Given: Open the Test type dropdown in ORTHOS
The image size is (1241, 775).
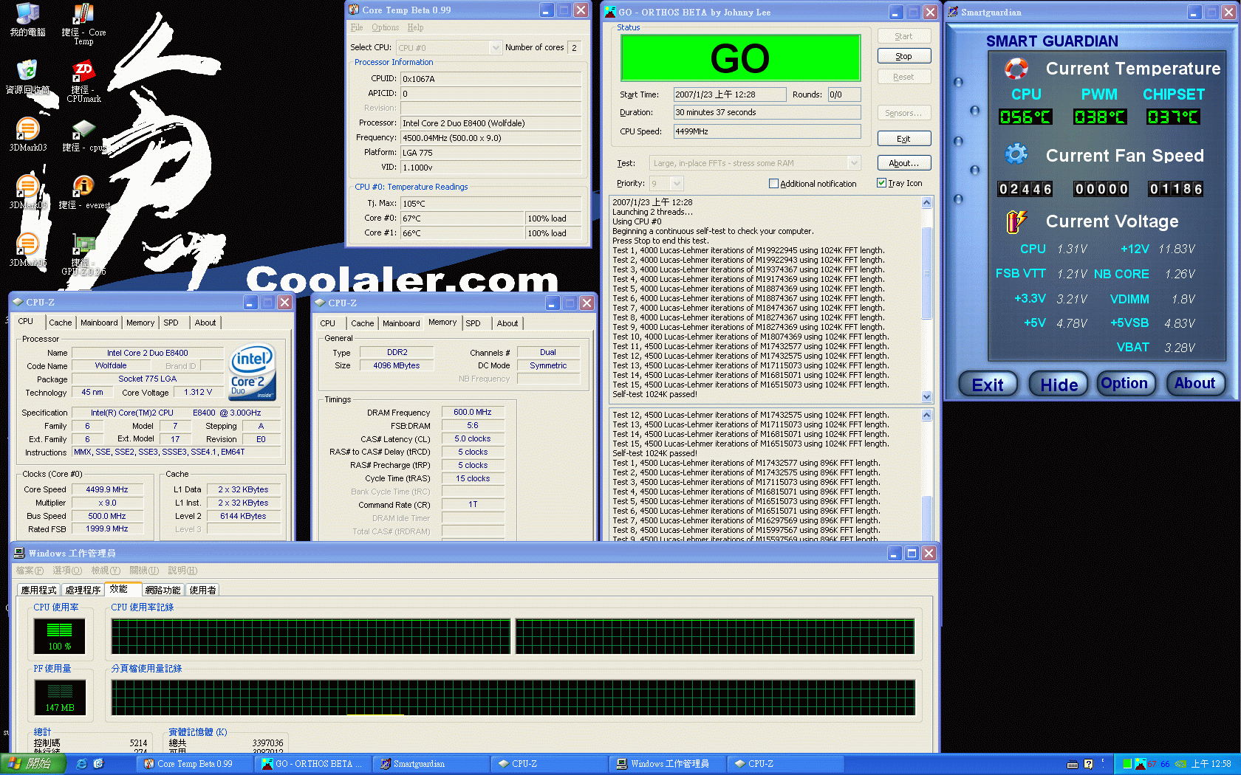Looking at the screenshot, I should 854,163.
